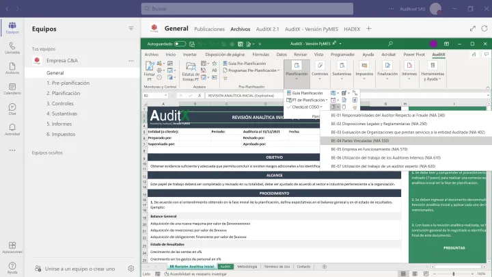
Task: Switch to Page Break preview view
Action: click(426, 274)
